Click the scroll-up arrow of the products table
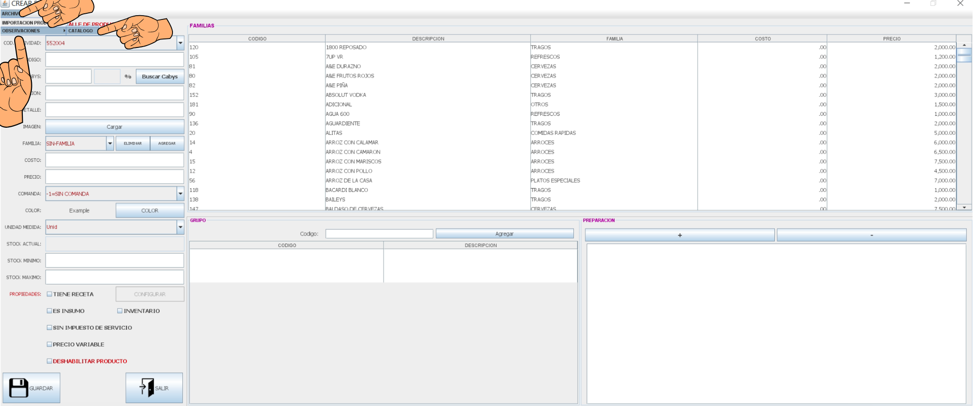 point(964,45)
